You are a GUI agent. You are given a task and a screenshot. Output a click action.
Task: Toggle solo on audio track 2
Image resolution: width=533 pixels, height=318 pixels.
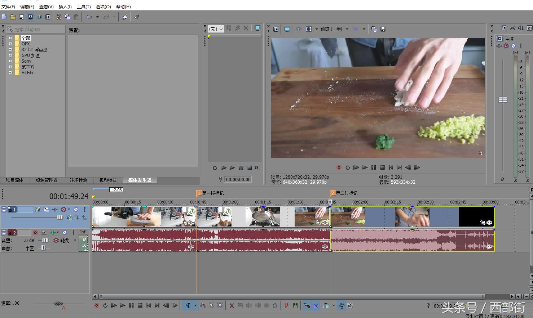73,233
